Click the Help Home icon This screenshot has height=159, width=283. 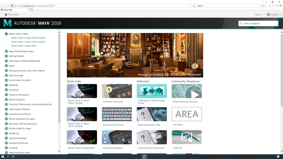point(6,15)
